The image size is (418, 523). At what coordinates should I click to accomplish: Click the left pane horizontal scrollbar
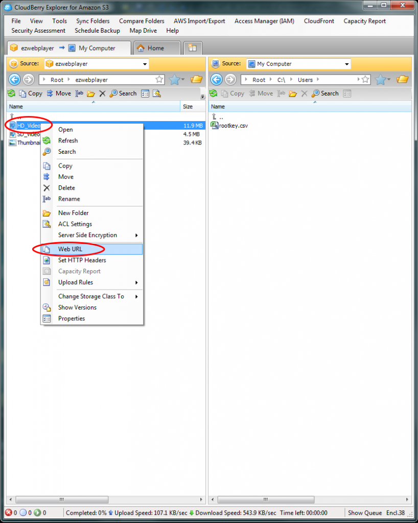click(x=62, y=500)
